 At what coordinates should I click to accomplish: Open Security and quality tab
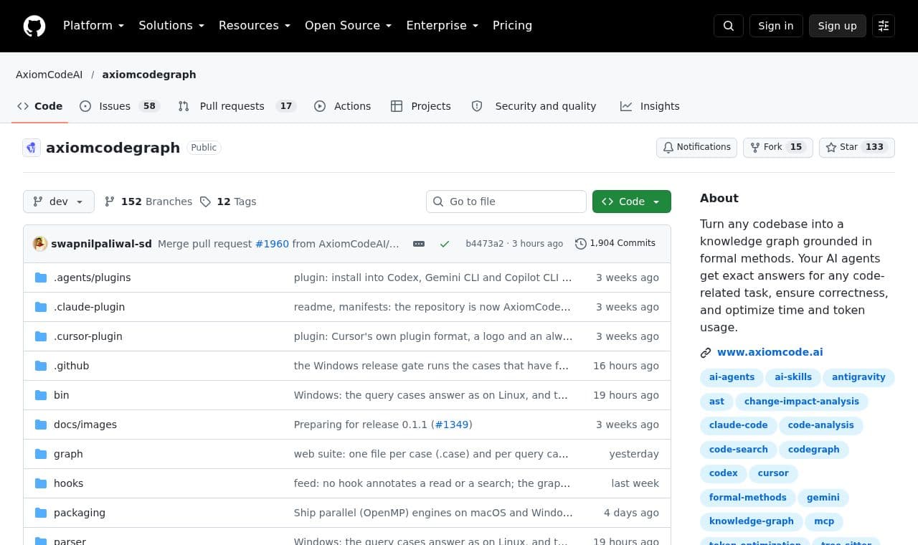coord(534,106)
